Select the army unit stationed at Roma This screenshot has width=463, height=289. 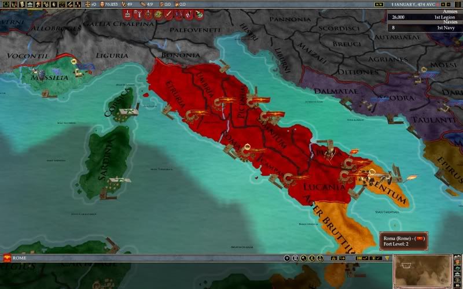click(253, 151)
